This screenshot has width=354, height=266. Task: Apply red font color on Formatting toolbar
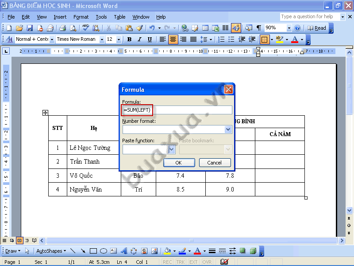(x=295, y=39)
